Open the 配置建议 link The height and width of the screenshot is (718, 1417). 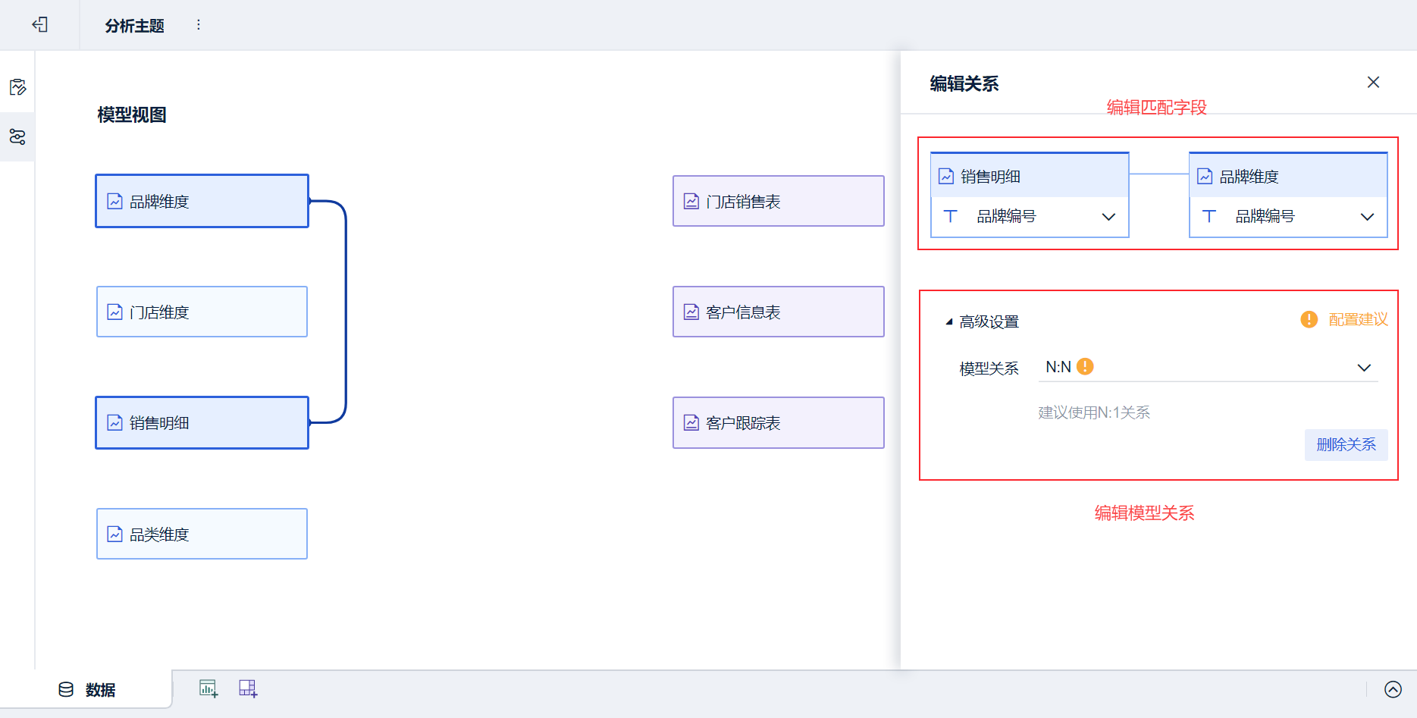tap(1357, 320)
